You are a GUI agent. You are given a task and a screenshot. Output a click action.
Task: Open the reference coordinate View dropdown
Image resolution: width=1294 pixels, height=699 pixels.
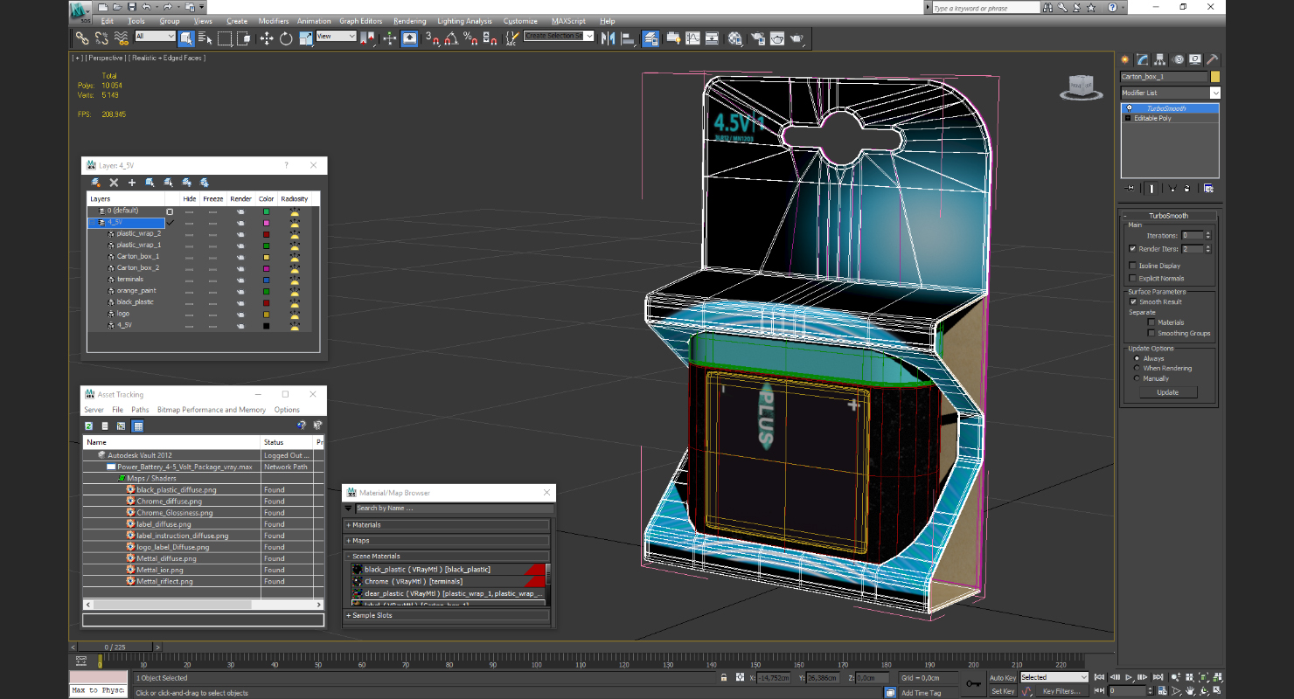coord(336,37)
